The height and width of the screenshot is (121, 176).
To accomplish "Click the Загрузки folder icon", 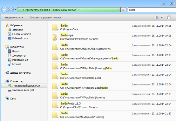I will [x=10, y=30].
